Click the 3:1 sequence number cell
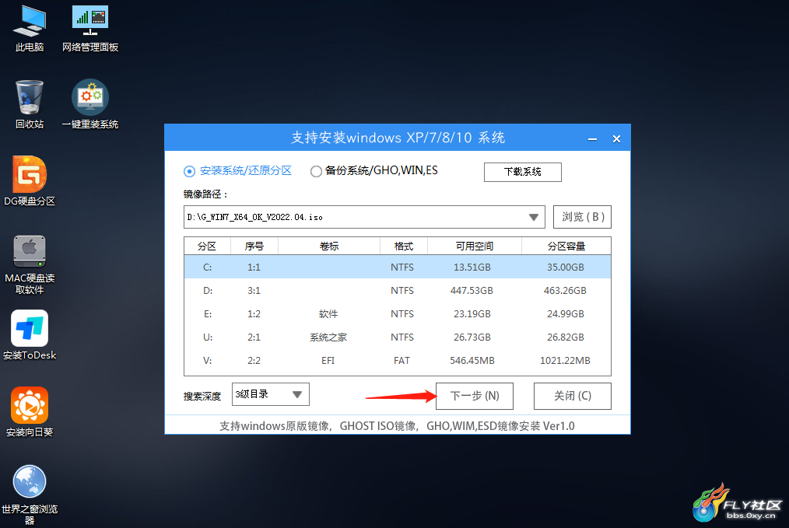 (x=254, y=291)
